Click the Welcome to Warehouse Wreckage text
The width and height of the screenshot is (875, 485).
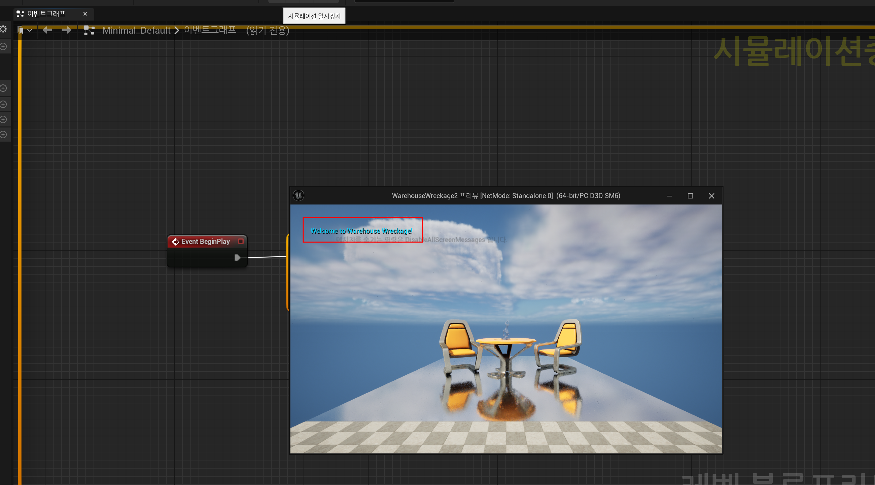[x=361, y=231]
